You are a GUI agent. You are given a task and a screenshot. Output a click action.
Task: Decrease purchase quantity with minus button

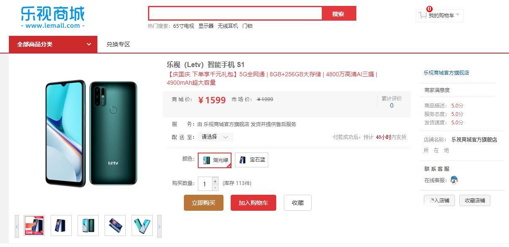pos(215,187)
